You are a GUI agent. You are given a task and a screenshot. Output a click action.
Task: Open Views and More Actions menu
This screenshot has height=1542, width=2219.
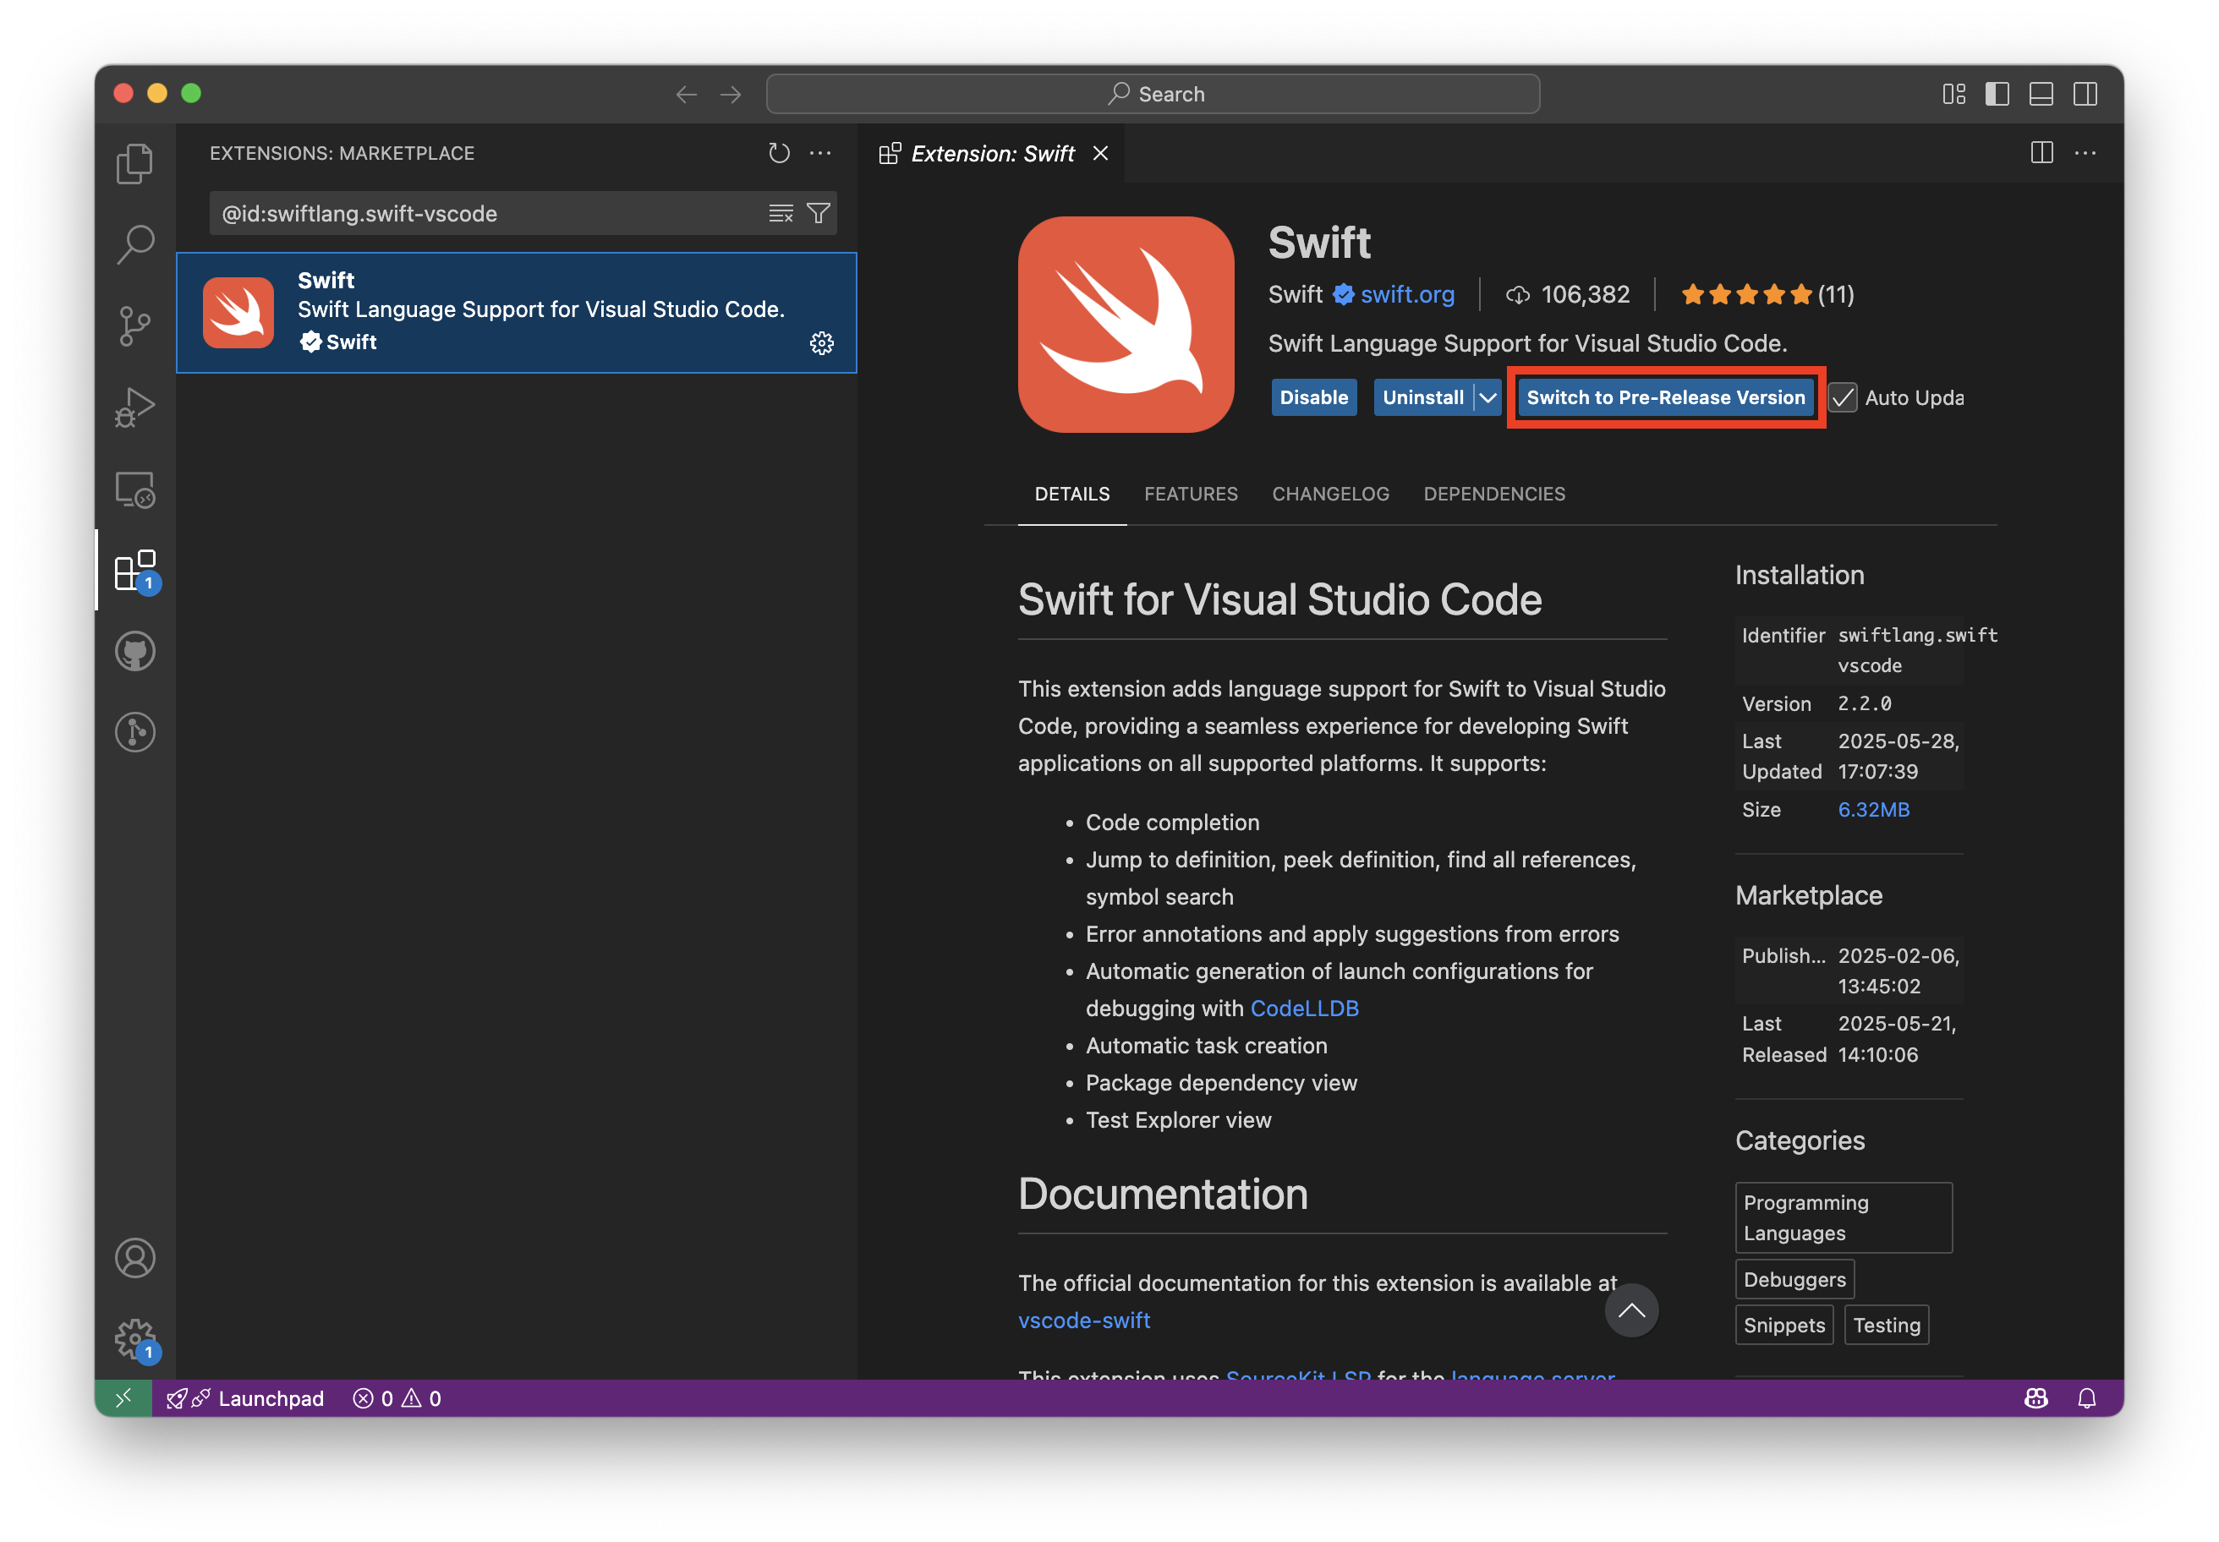820,153
